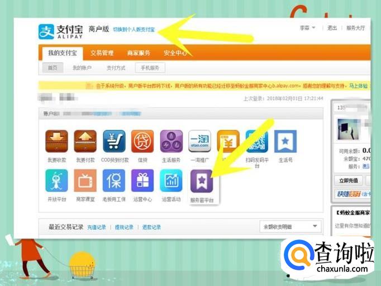Open 充值记录 link

[97, 227]
